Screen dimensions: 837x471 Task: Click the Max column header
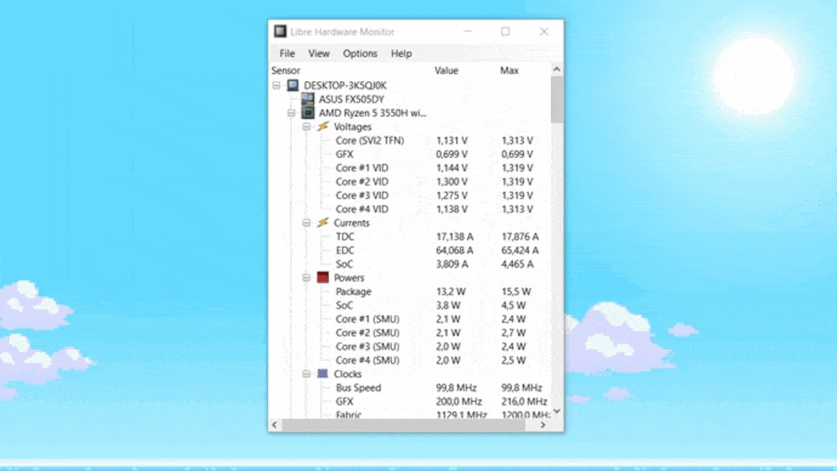pos(509,70)
